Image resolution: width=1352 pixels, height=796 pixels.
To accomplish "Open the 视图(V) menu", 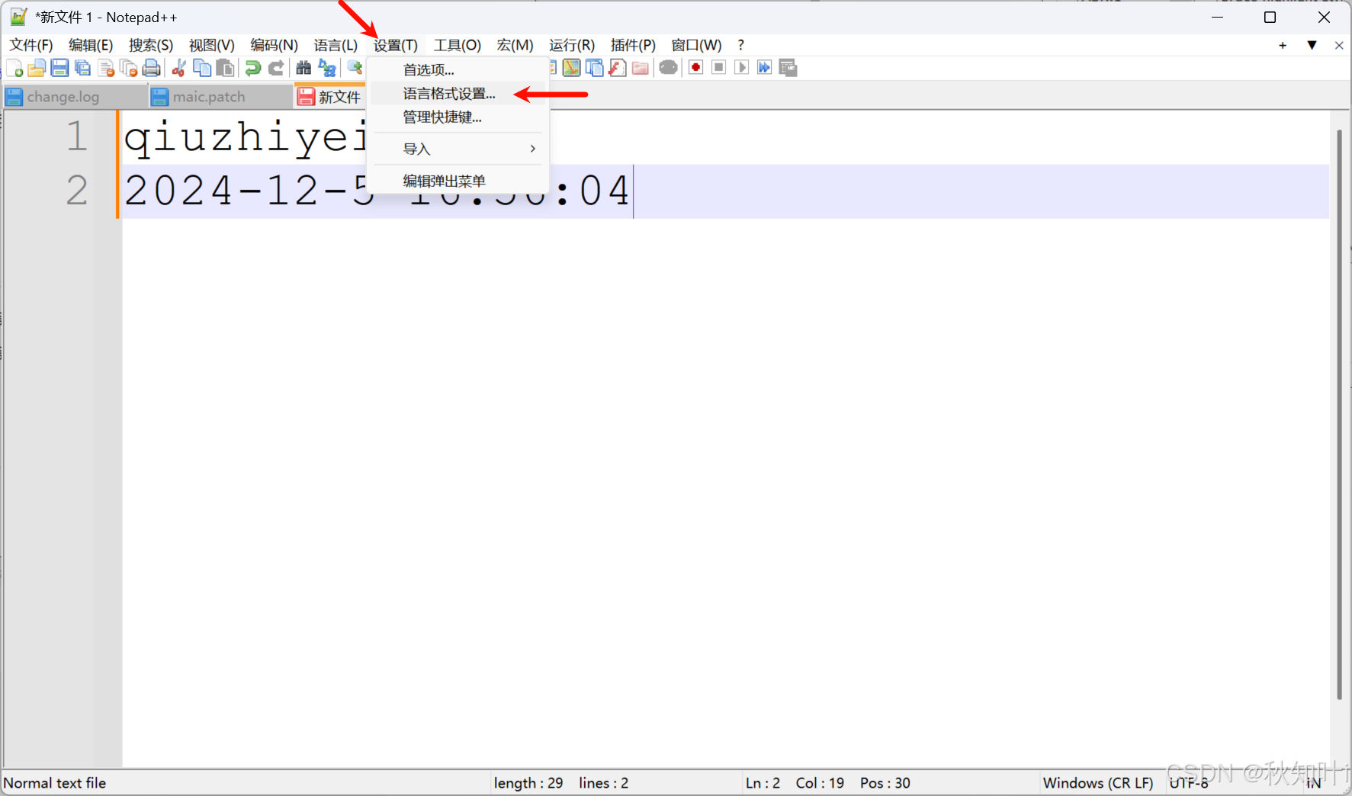I will (x=212, y=45).
